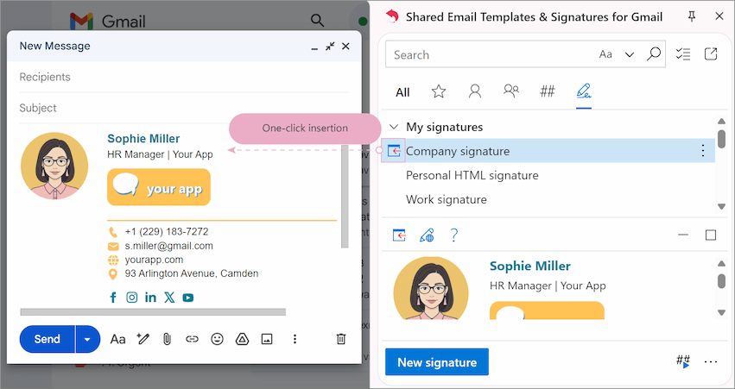
Task: Click the Subject field
Action: tap(184, 108)
